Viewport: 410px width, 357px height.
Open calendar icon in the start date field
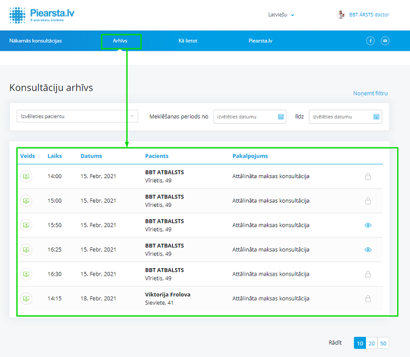click(x=281, y=116)
